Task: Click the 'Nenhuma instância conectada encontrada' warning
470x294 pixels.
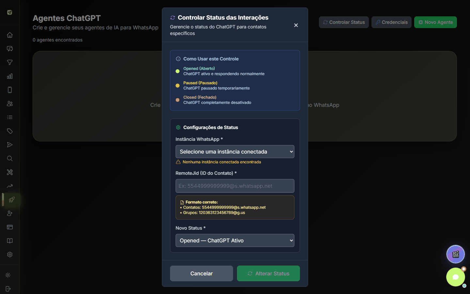Action: point(222,162)
